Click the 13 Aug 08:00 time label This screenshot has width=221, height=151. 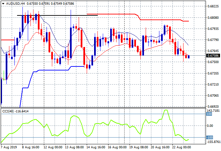coord(74,147)
